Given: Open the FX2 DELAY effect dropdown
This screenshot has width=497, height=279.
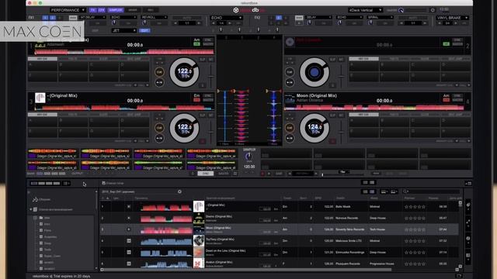Looking at the screenshot, I should click(318, 17).
